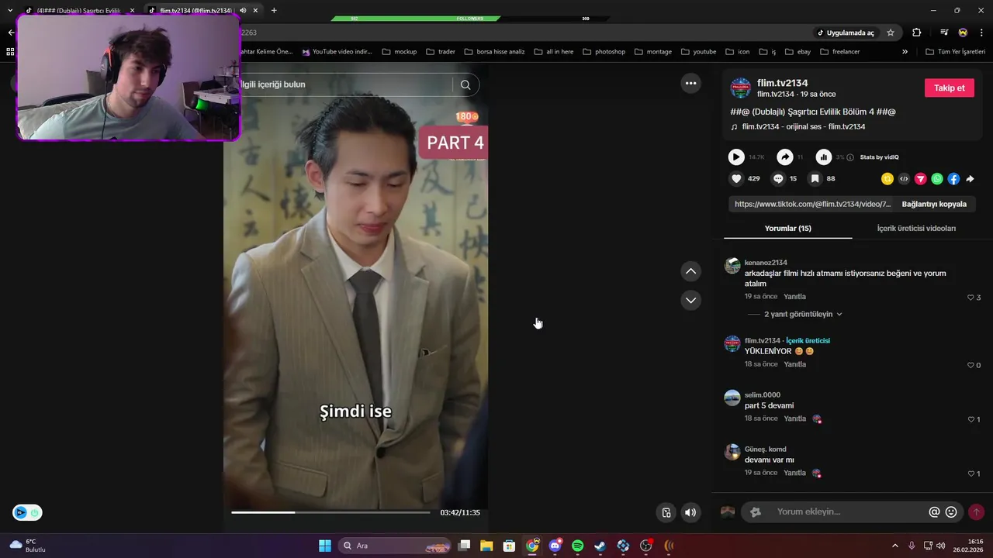The width and height of the screenshot is (993, 558).
Task: Switch to the first browser tab 'Dublajlı Şaşırtıcı Evlilik'
Action: (78, 11)
